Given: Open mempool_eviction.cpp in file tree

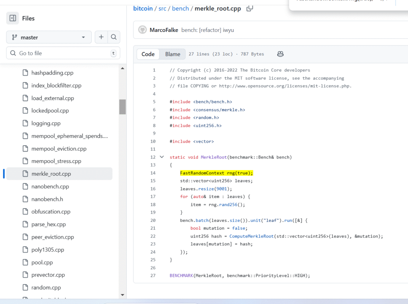Looking at the screenshot, I should point(59,149).
